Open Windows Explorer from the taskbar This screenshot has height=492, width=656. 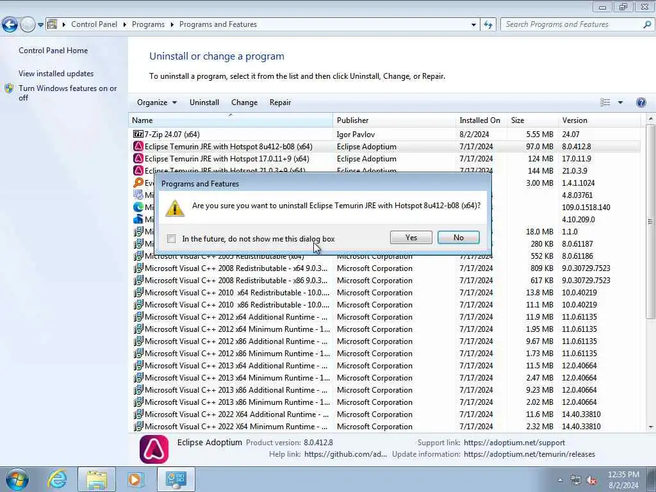97,479
